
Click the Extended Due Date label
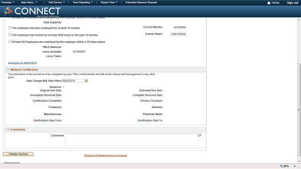[x=150, y=90]
